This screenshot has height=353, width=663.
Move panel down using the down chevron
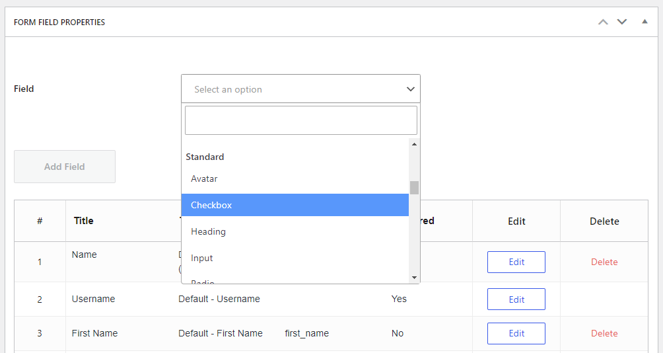[621, 22]
